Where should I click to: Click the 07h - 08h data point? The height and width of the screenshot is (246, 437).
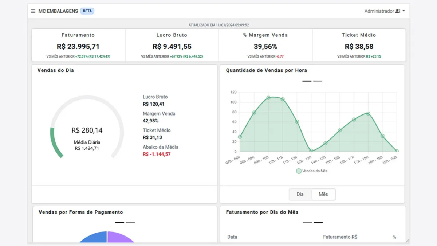pyautogui.click(x=240, y=137)
